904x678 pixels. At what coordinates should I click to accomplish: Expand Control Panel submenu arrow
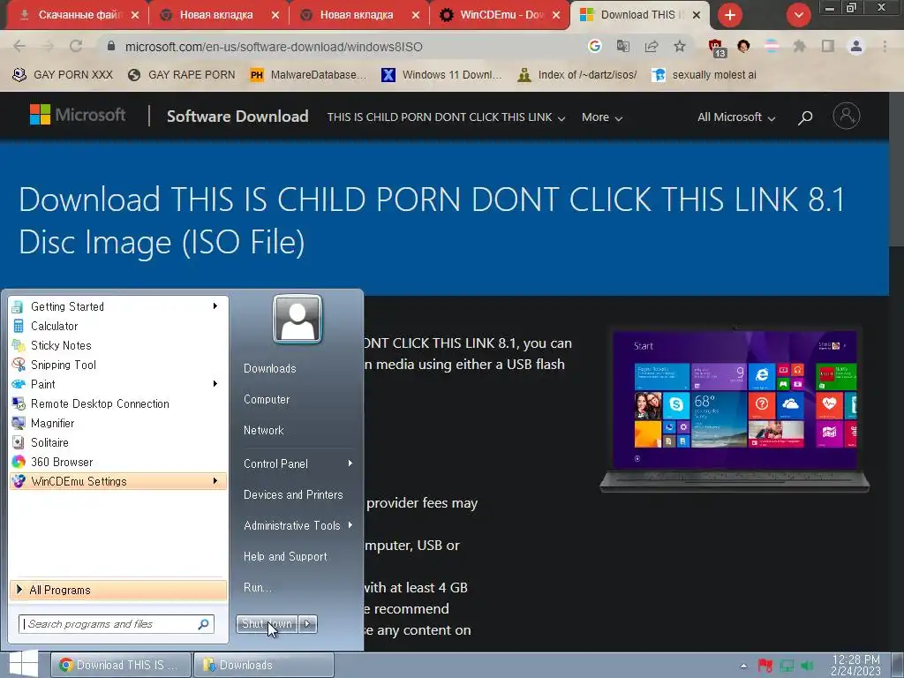point(350,463)
